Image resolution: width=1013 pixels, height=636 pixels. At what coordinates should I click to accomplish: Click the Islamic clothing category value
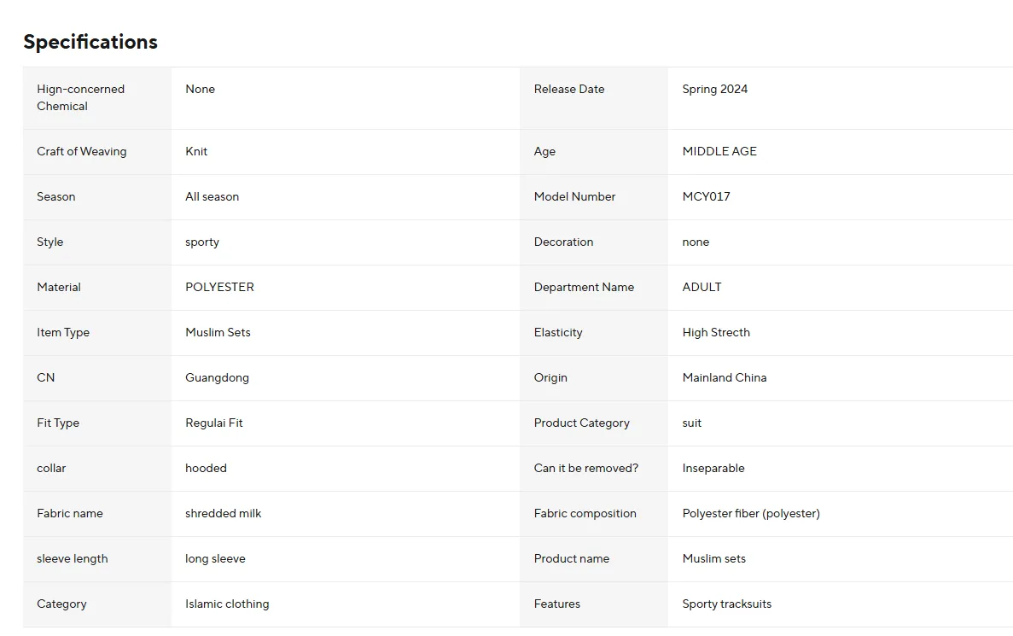click(227, 604)
